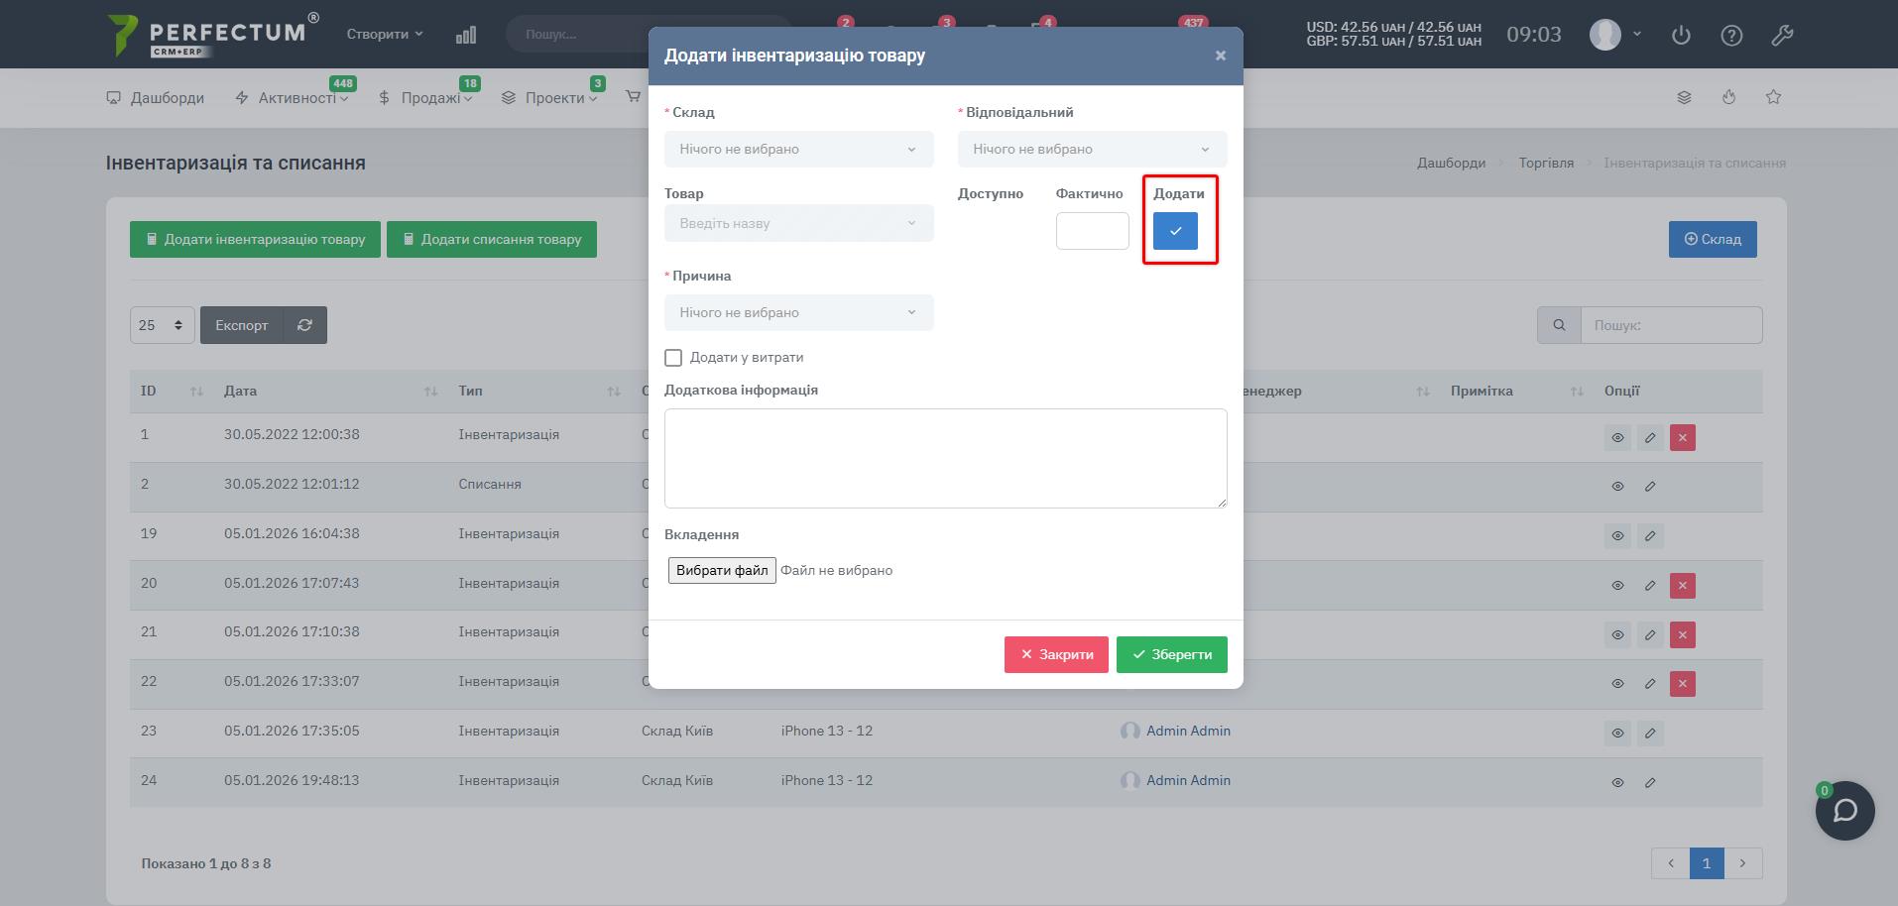The height and width of the screenshot is (906, 1898).
Task: Expand the Причина dropdown
Action: tap(798, 313)
